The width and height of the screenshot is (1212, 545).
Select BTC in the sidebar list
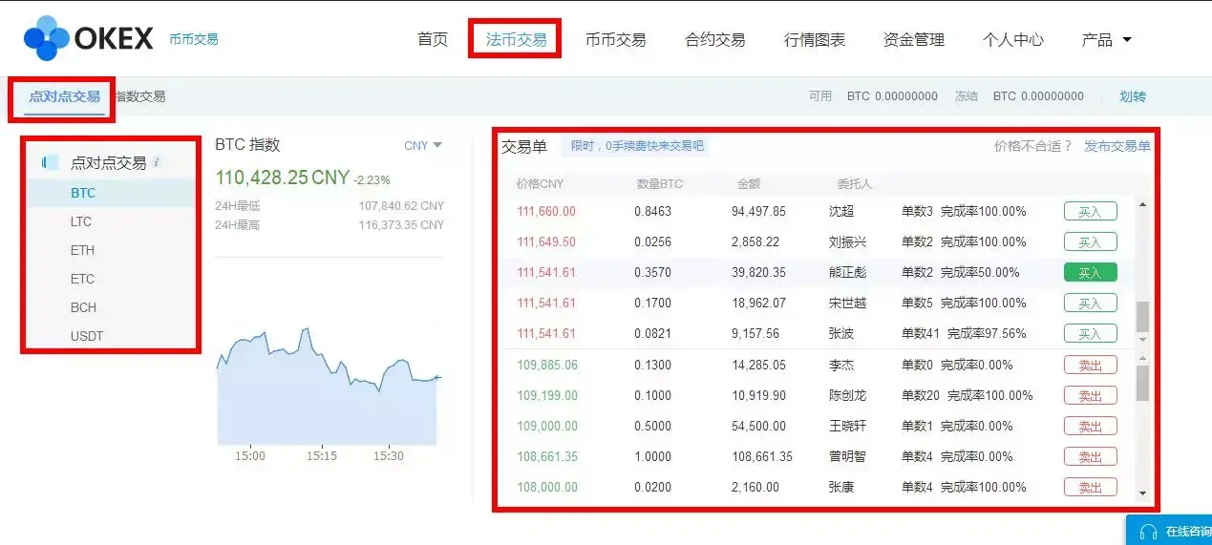pyautogui.click(x=111, y=193)
